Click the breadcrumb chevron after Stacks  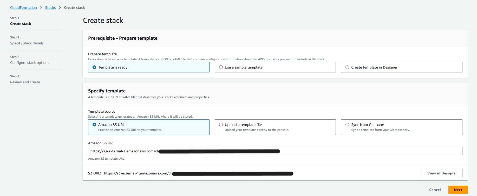tap(60, 8)
